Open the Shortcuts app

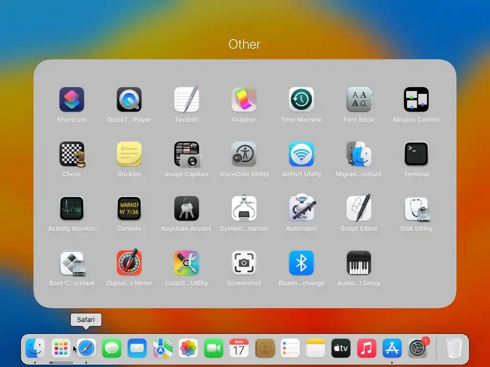(72, 99)
